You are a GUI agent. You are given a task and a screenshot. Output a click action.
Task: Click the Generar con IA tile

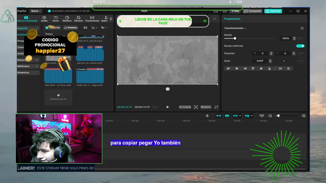[58, 97]
